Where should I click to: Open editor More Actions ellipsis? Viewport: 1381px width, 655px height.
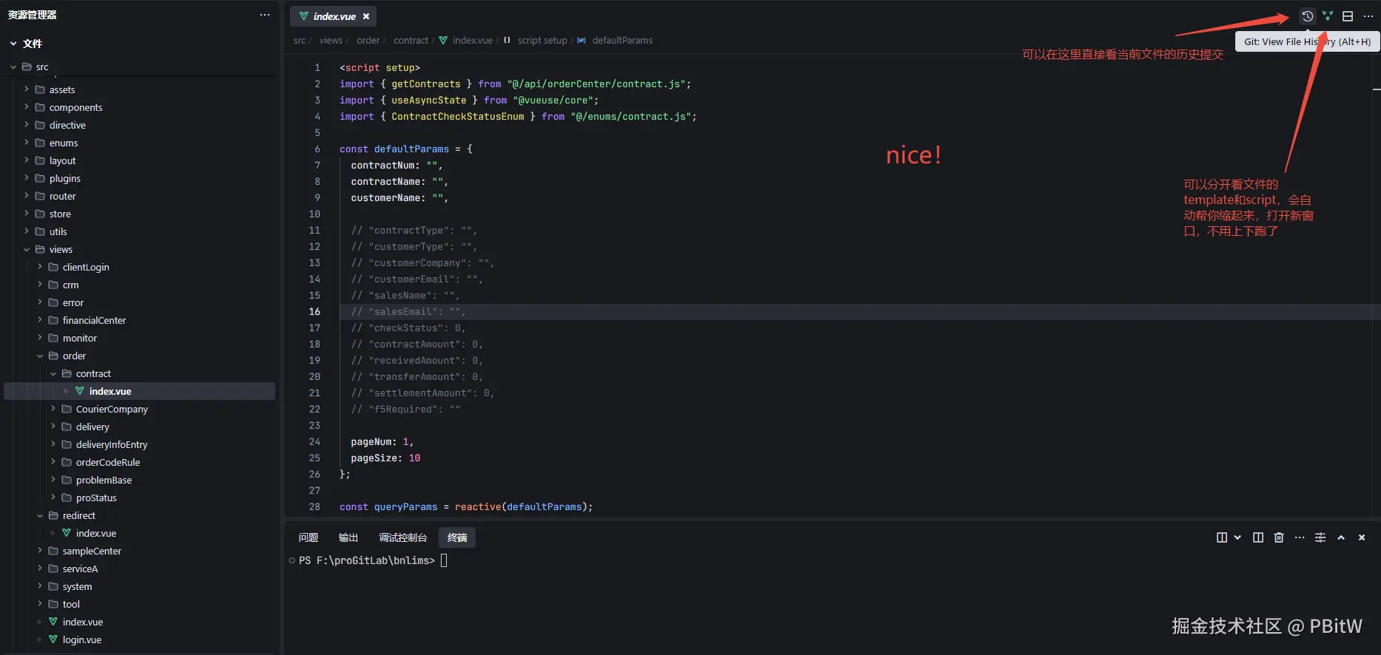tap(1368, 16)
